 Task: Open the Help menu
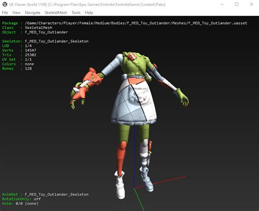click(89, 13)
